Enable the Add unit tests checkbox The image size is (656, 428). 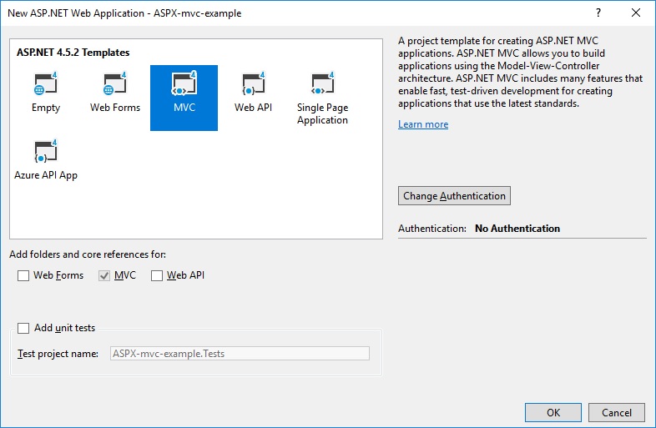pyautogui.click(x=24, y=328)
